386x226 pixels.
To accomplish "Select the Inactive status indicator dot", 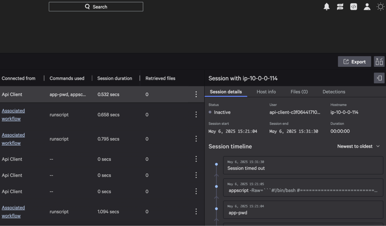I will [x=210, y=112].
